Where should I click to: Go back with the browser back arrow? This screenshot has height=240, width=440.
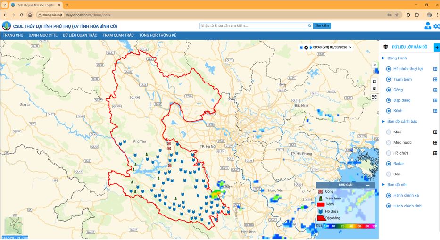tap(5, 15)
